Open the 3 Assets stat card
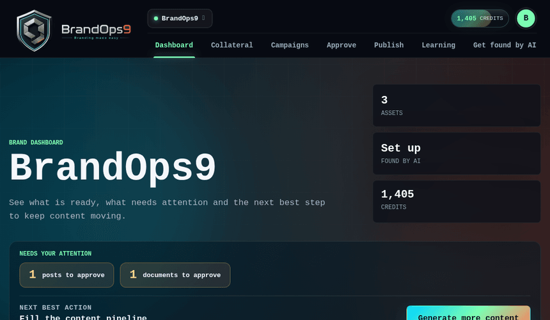The image size is (550, 320). pos(457,105)
